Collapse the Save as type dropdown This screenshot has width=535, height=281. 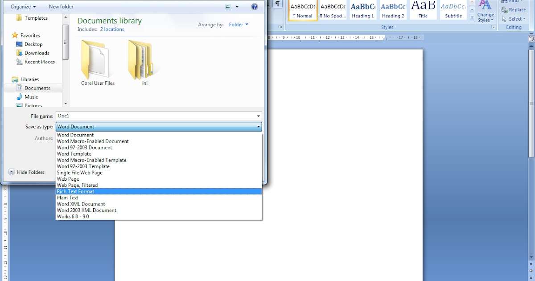pos(259,127)
